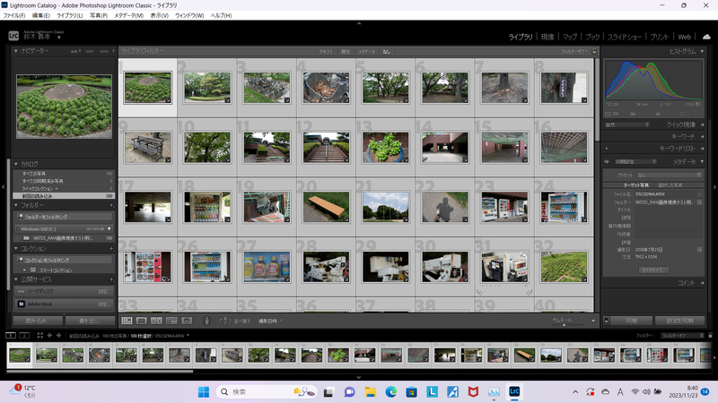Switch to the スライドショー module
718x403 pixels.
(624, 37)
